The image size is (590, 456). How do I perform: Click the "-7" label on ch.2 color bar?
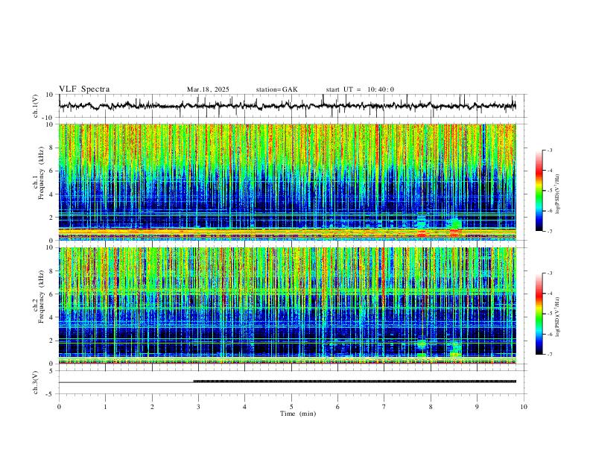(x=549, y=355)
